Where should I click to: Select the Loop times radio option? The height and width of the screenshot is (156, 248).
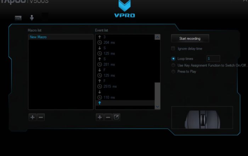[x=173, y=59]
